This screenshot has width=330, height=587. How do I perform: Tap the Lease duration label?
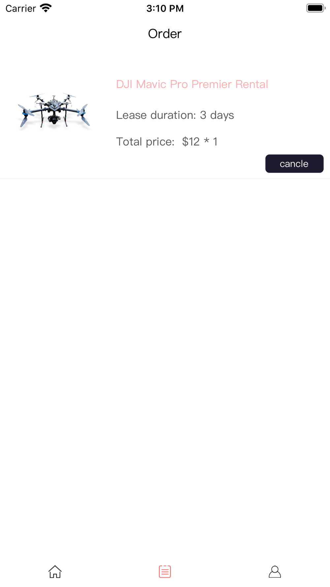(x=156, y=115)
